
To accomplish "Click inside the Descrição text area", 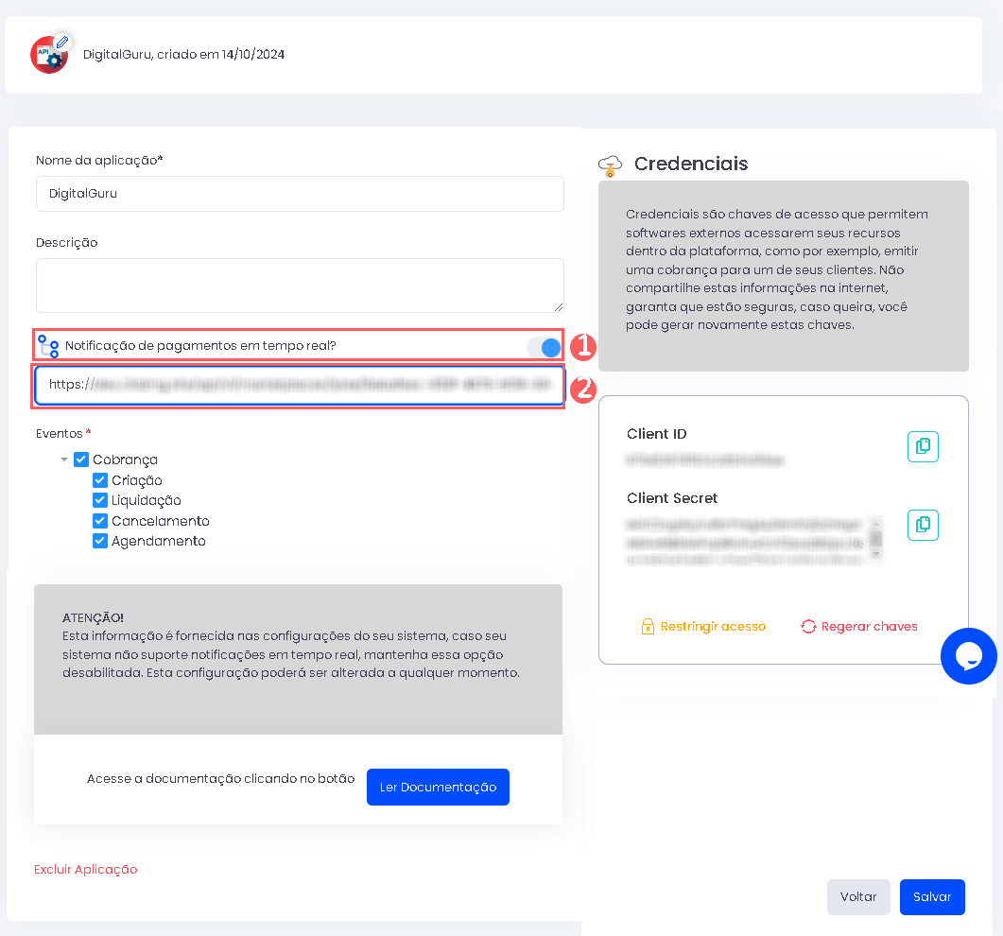I will click(x=299, y=284).
